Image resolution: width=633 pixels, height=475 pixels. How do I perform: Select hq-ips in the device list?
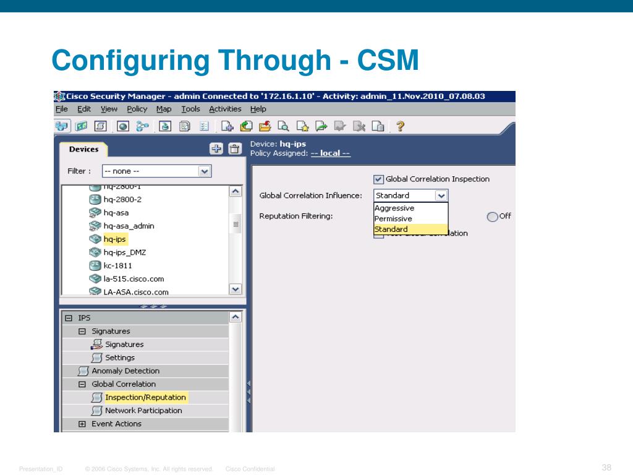pos(115,239)
